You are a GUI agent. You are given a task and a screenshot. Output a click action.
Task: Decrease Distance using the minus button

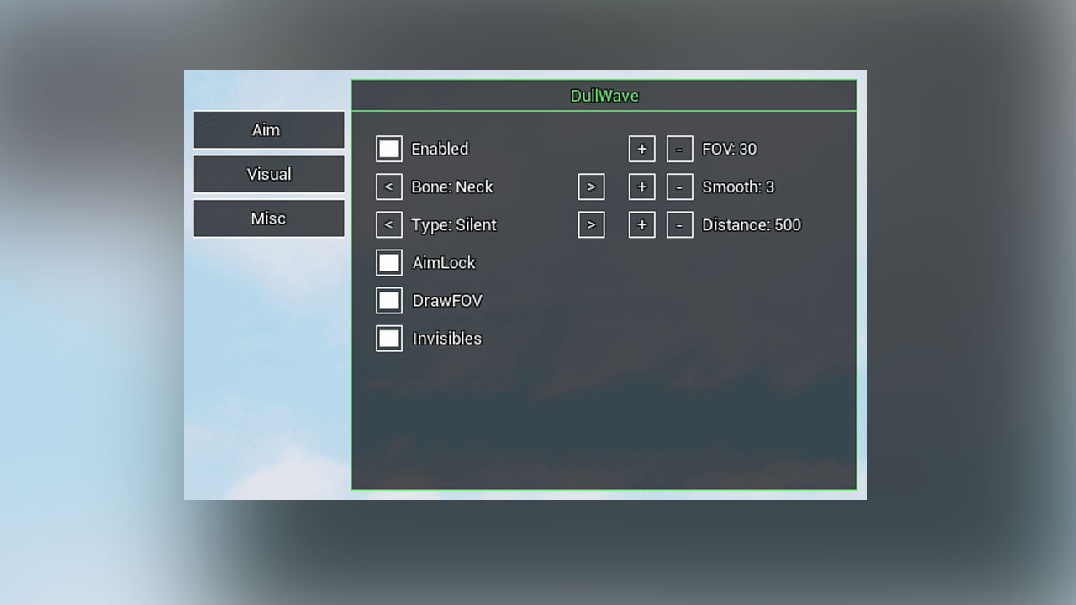pyautogui.click(x=679, y=224)
